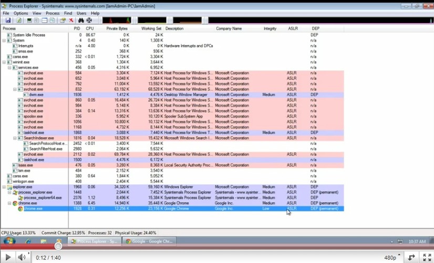Screen dimensions: 434x263
Task: Click the video player fullscreen icon
Action: (x=427, y=257)
